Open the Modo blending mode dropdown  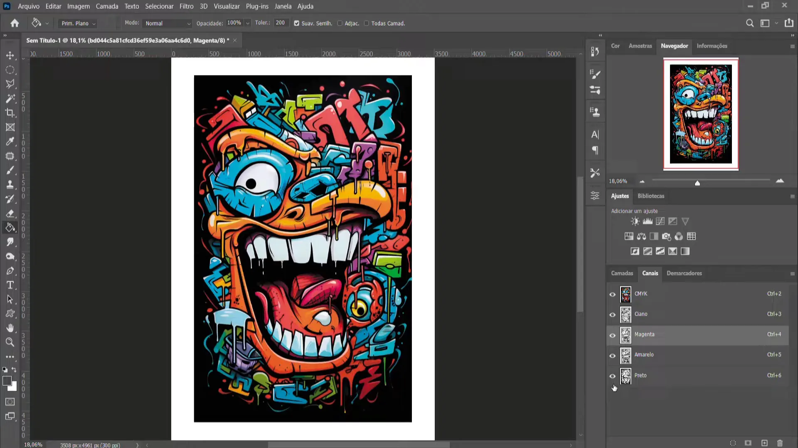coord(167,24)
